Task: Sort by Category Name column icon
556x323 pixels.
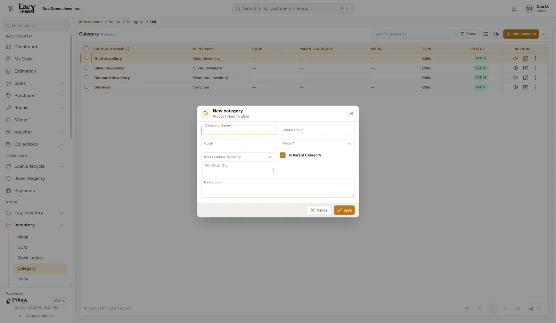Action: (x=127, y=49)
